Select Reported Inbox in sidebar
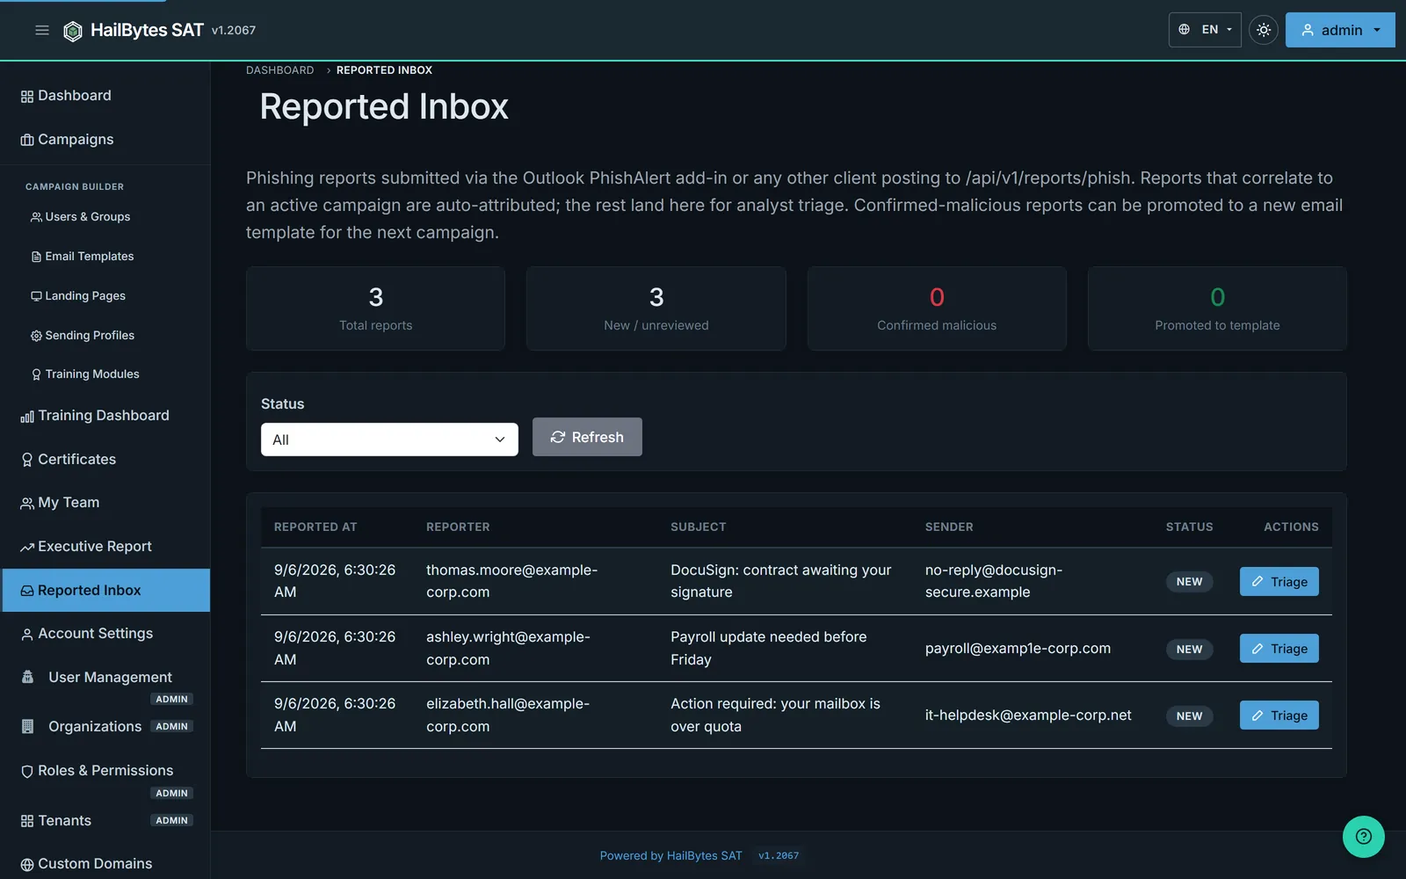Screen dimensions: 1406x879 [x=105, y=591]
